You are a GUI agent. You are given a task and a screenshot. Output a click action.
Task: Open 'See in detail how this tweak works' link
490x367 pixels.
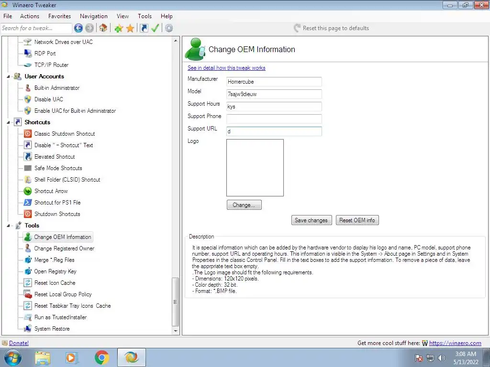[x=226, y=68]
